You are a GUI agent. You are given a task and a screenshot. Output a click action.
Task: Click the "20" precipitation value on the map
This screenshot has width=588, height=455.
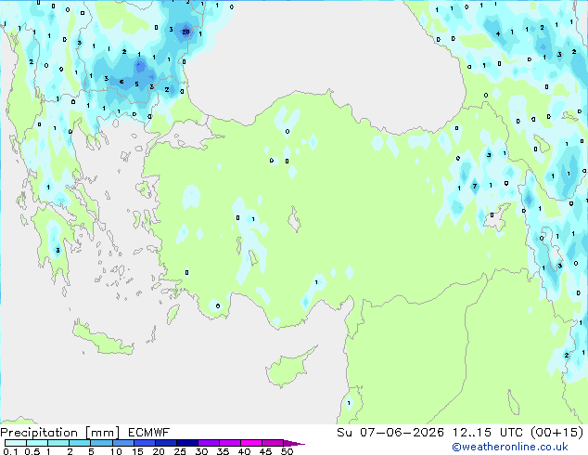pyautogui.click(x=185, y=32)
